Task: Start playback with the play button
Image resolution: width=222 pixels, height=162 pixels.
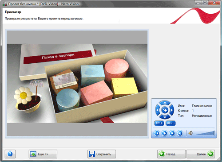Action: click(164, 133)
